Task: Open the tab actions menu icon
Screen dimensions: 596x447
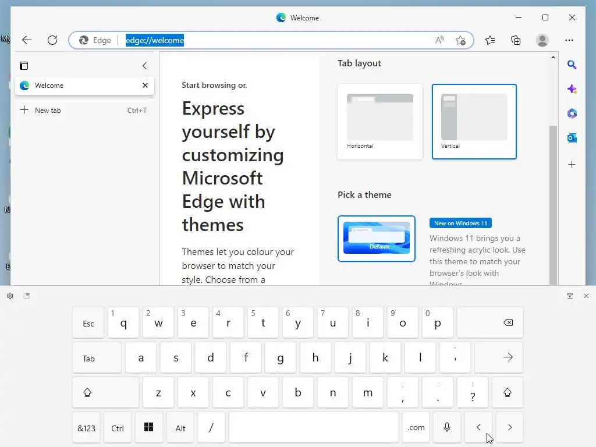Action: 24,66
